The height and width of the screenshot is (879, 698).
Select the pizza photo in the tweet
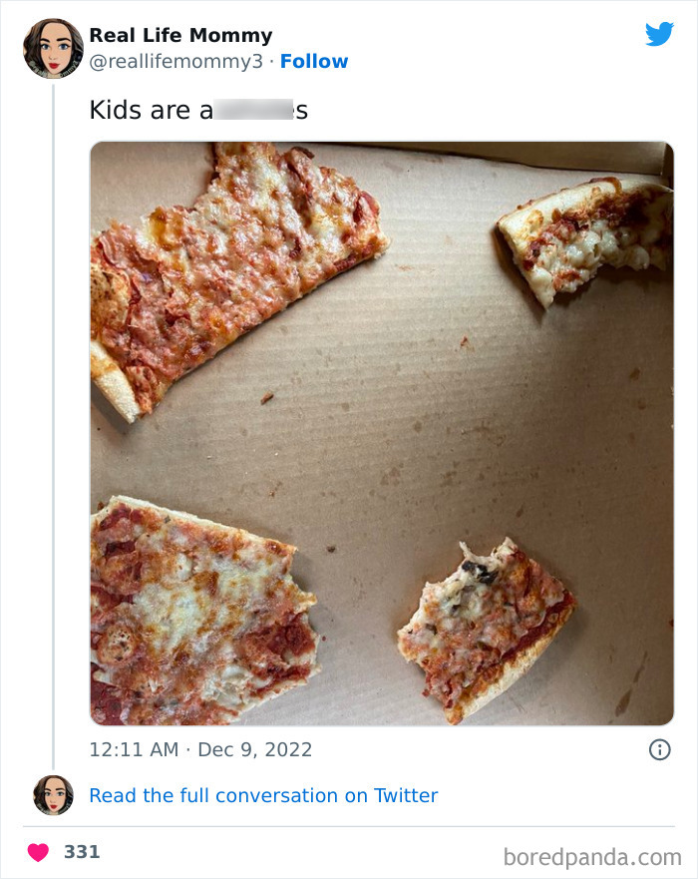tap(379, 434)
